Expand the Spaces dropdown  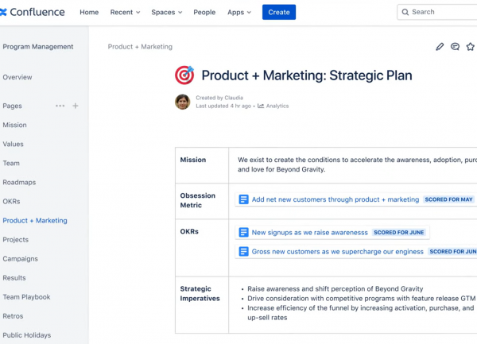coord(167,12)
